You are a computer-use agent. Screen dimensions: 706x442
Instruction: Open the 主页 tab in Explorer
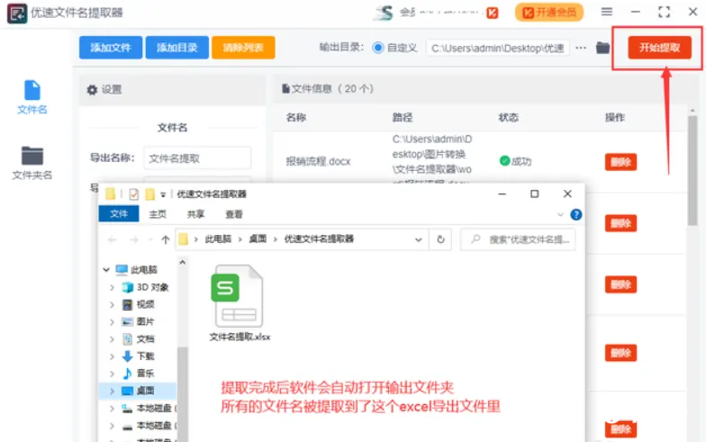[x=158, y=214]
